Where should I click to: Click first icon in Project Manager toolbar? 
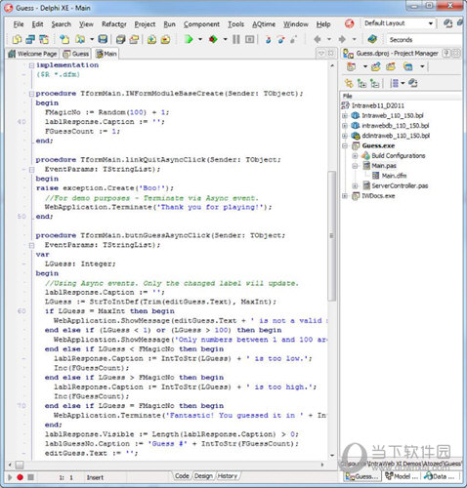351,66
